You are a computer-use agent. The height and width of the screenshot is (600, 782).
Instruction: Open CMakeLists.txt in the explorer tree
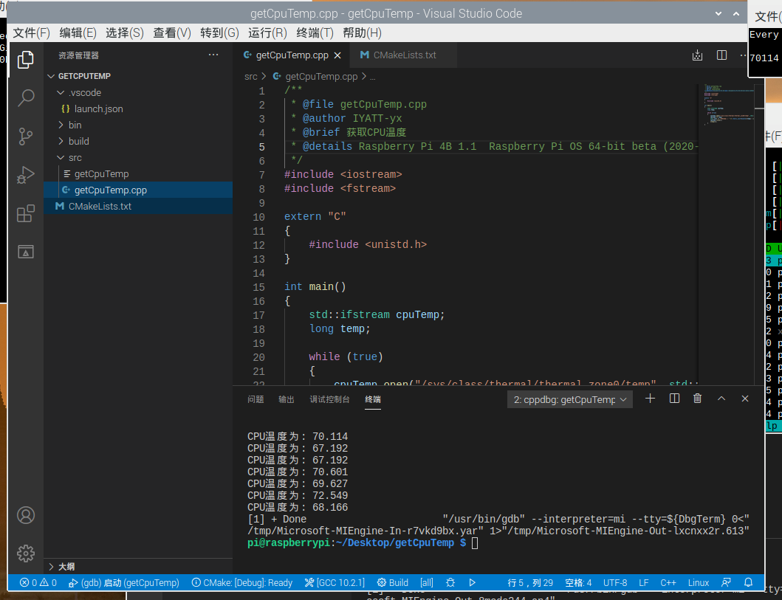click(138, 207)
